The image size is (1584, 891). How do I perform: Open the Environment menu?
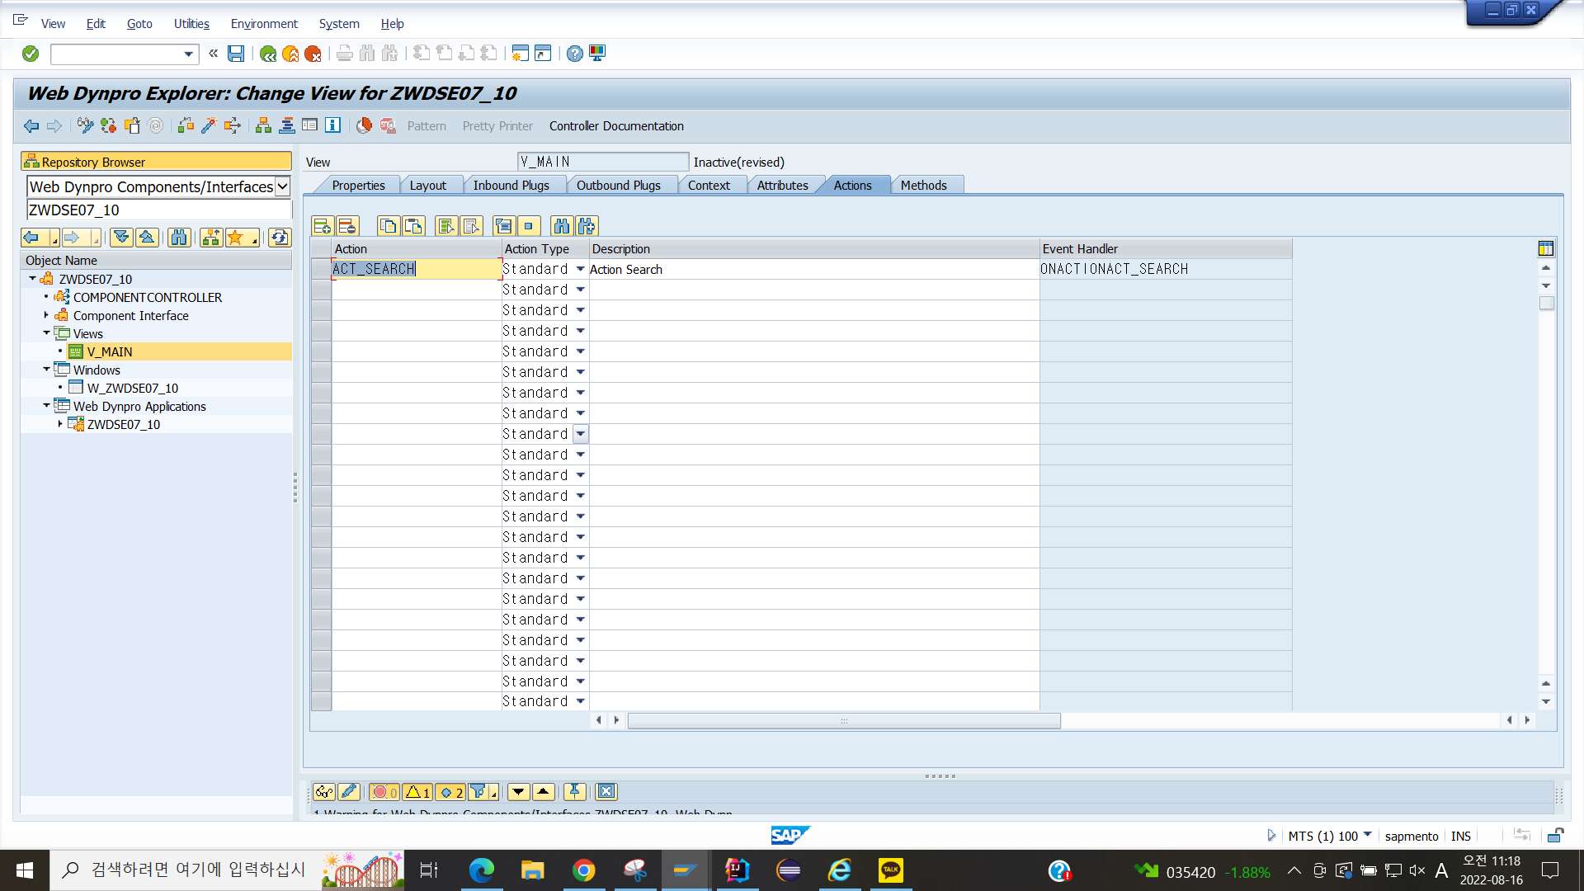[264, 24]
